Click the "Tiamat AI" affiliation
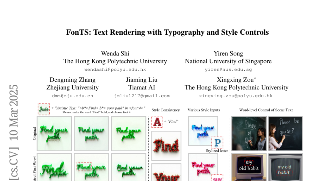 [142, 87]
